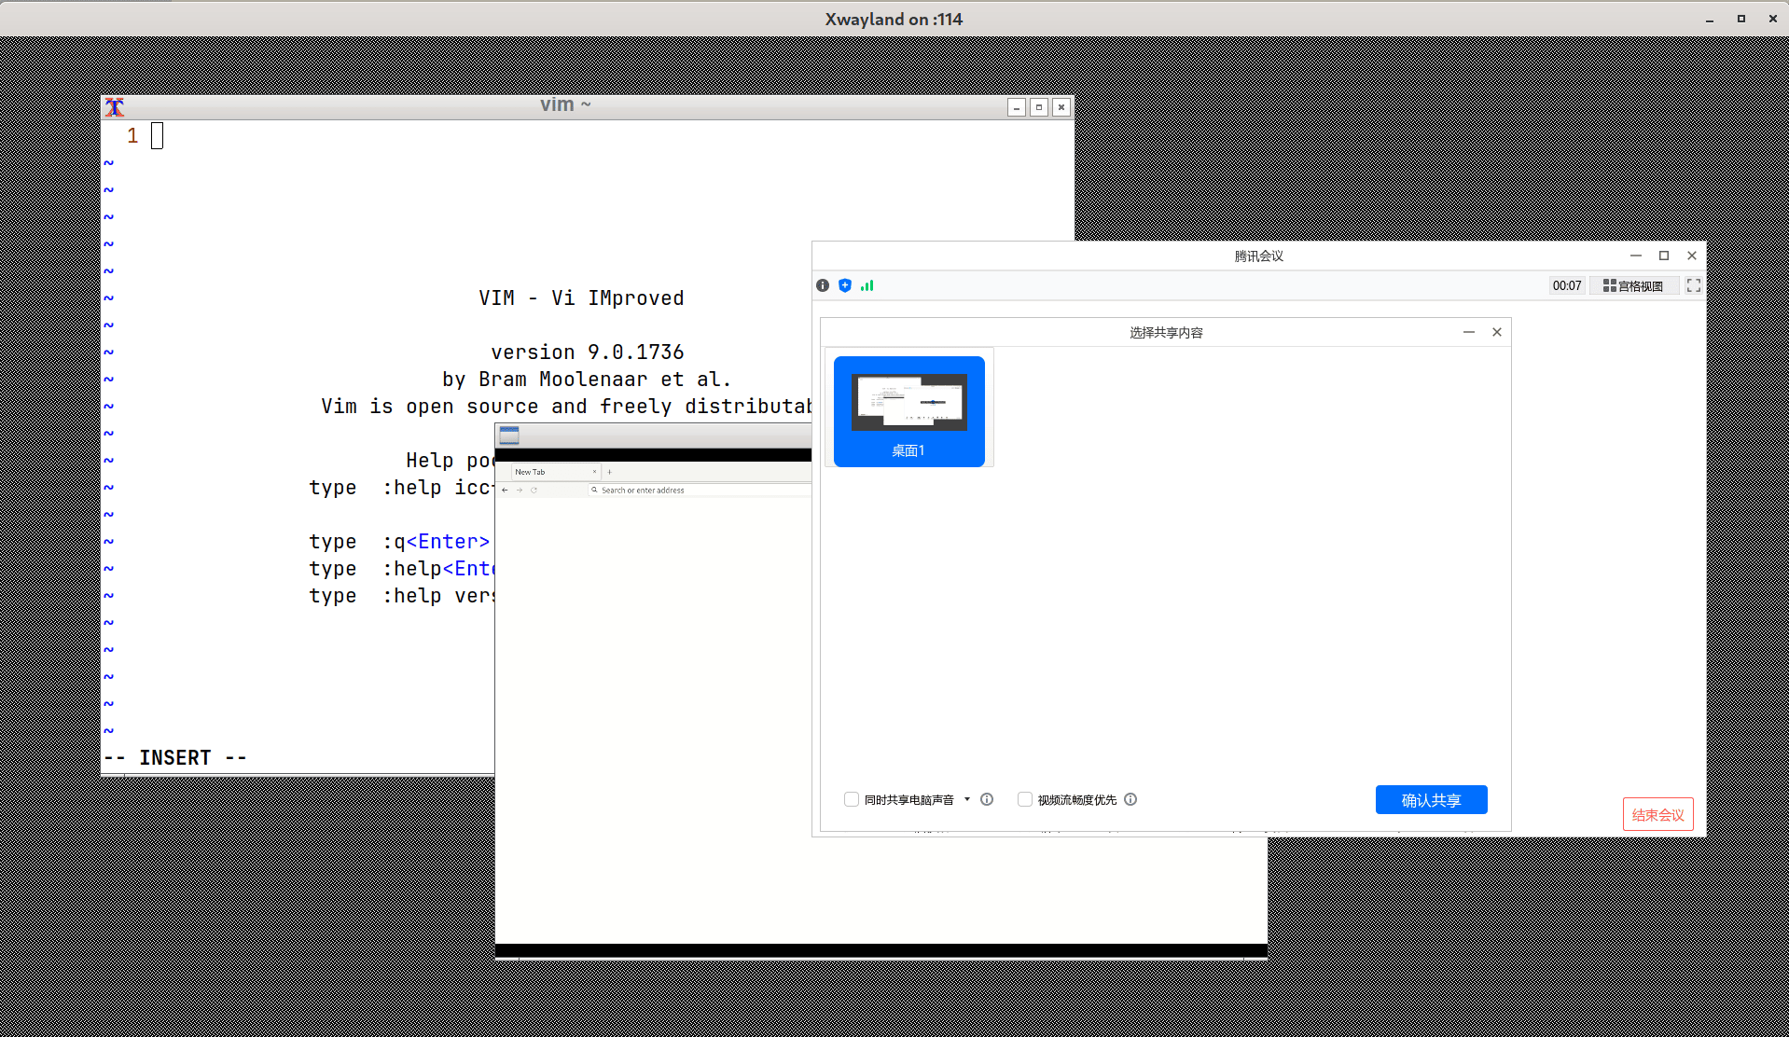
Task: Click the 'version 9.0.1736' text in vim
Action: (x=588, y=352)
